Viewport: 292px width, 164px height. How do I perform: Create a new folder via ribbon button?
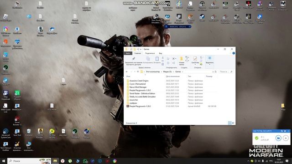[x=182, y=61]
